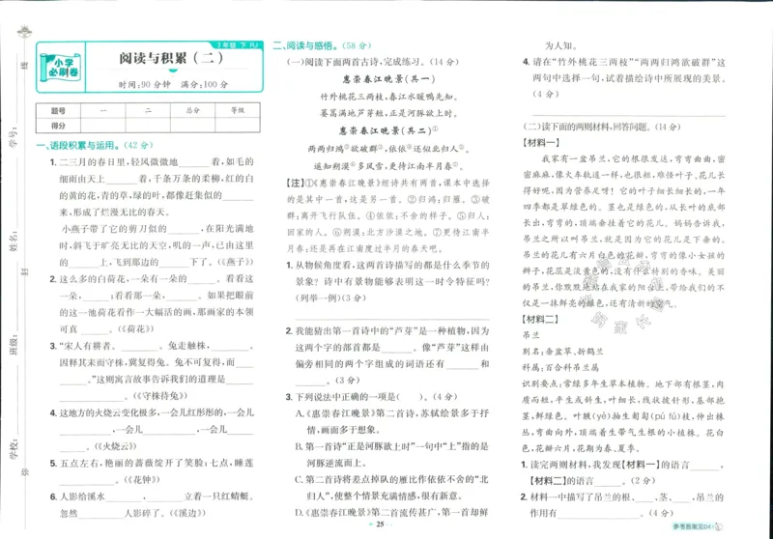Select heading '二、阅读与感悟。(58分)'
This screenshot has width=773, height=539.
(x=322, y=45)
